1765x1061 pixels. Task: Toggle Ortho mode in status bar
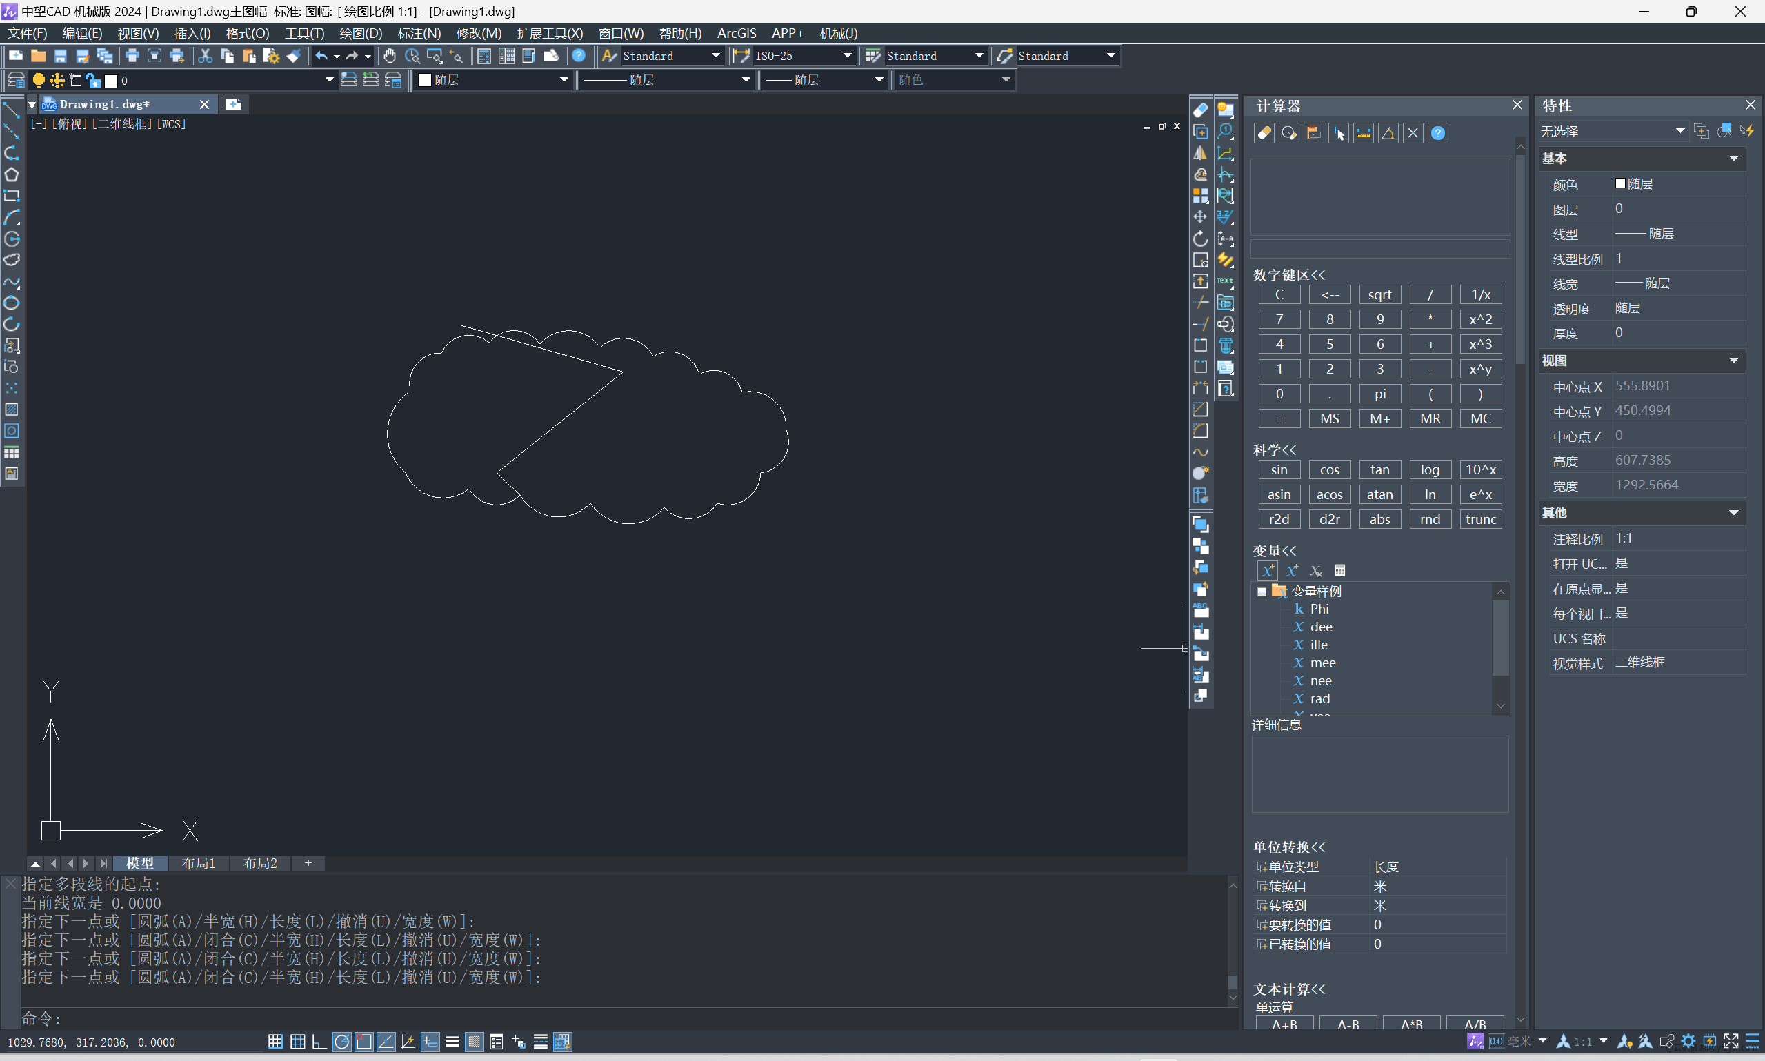coord(319,1042)
